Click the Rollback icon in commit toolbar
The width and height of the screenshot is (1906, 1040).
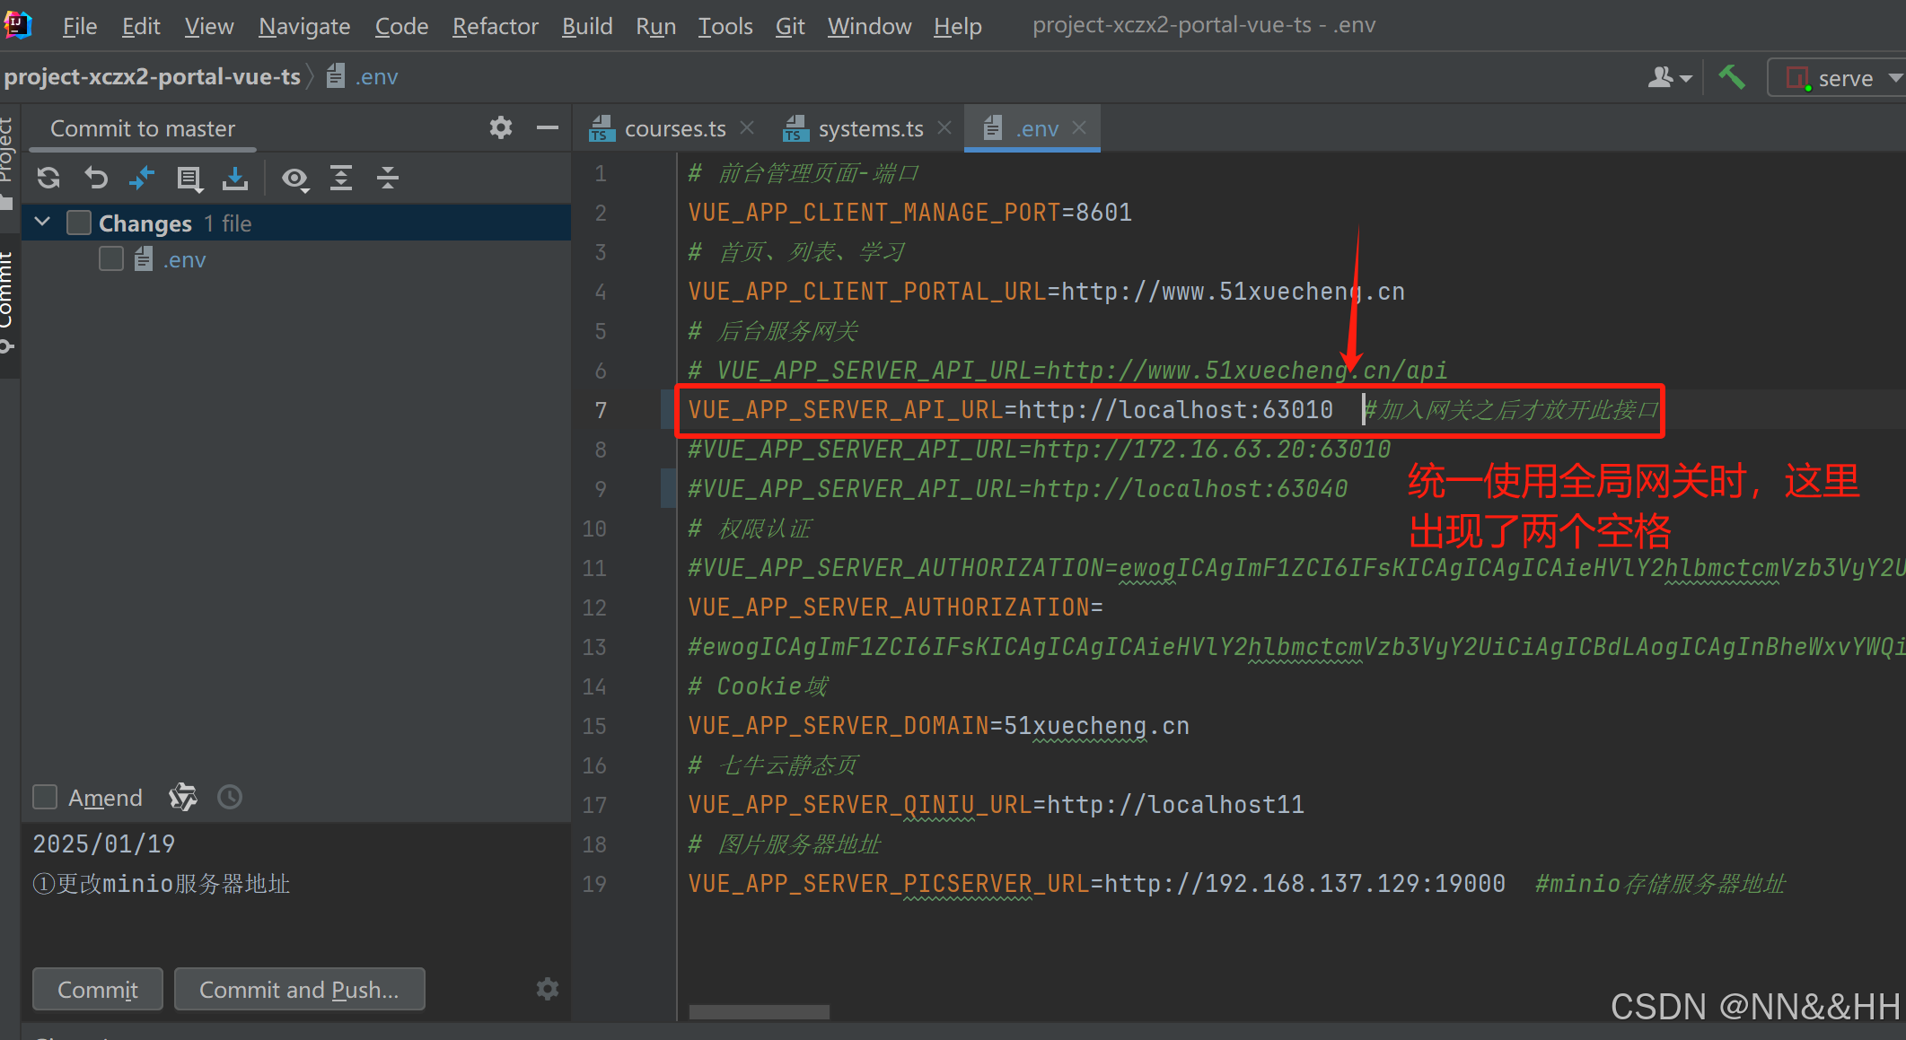tap(95, 179)
